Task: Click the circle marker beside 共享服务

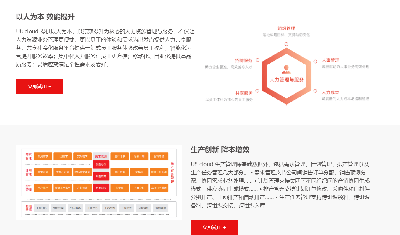Action: [257, 91]
